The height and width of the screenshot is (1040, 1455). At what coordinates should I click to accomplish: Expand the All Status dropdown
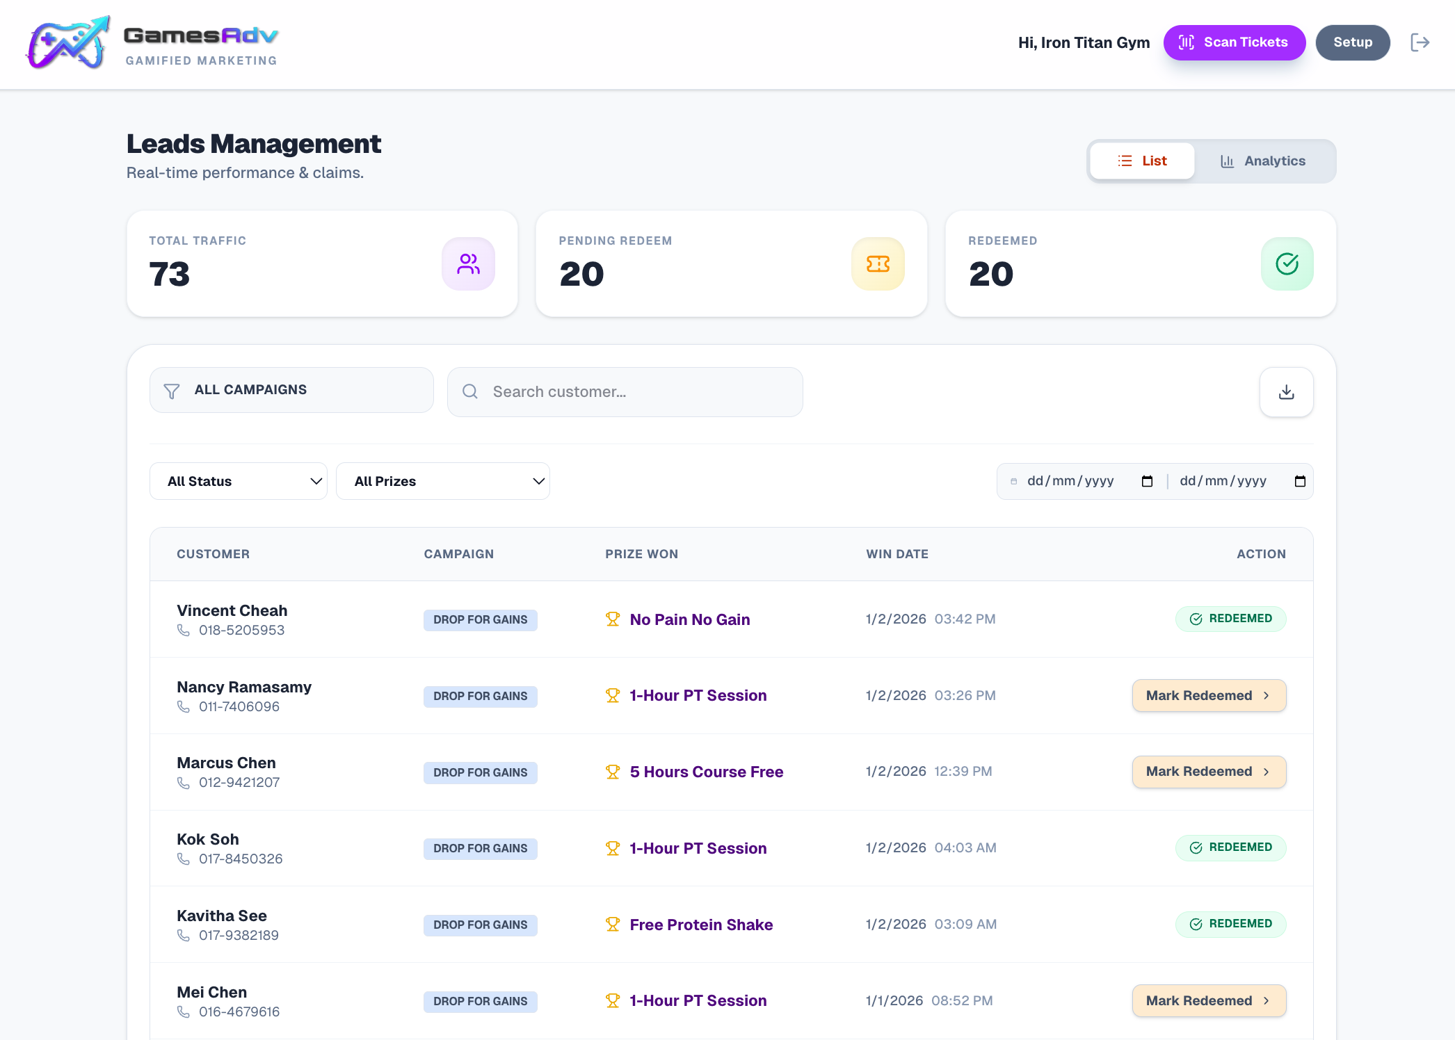point(239,481)
